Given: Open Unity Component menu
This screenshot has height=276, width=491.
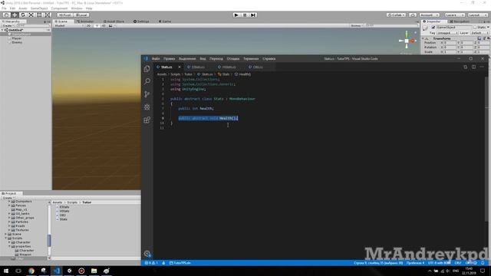Looking at the screenshot, I should pos(59,8).
